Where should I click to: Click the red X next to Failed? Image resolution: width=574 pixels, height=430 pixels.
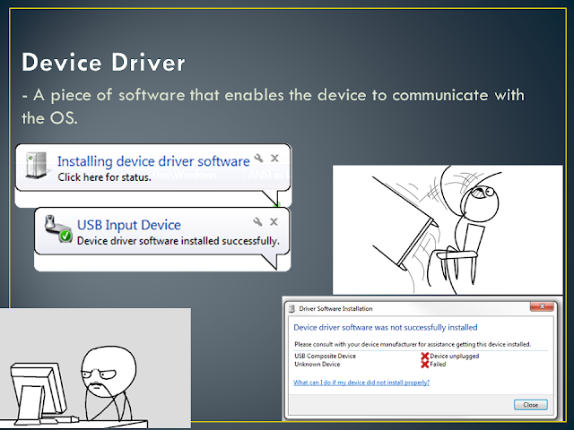(424, 365)
